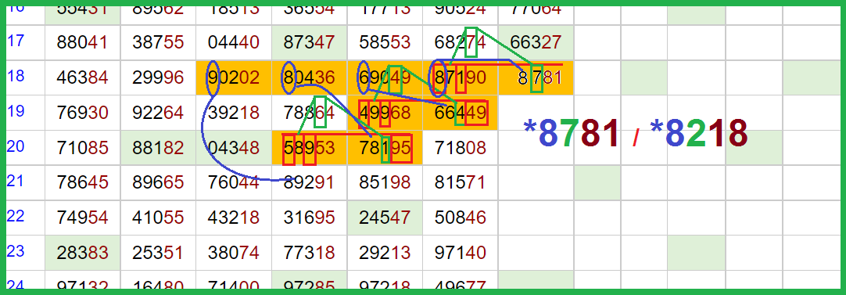Click the cell showing 97140
846x295 pixels.
[x=461, y=253]
